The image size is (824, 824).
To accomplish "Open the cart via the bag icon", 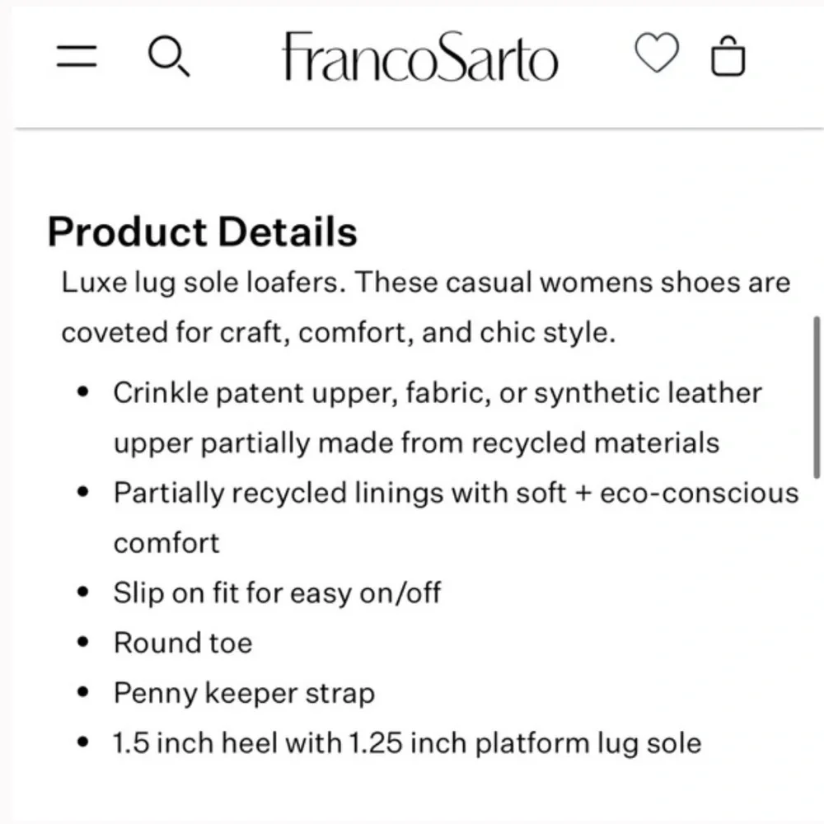I will click(x=728, y=56).
